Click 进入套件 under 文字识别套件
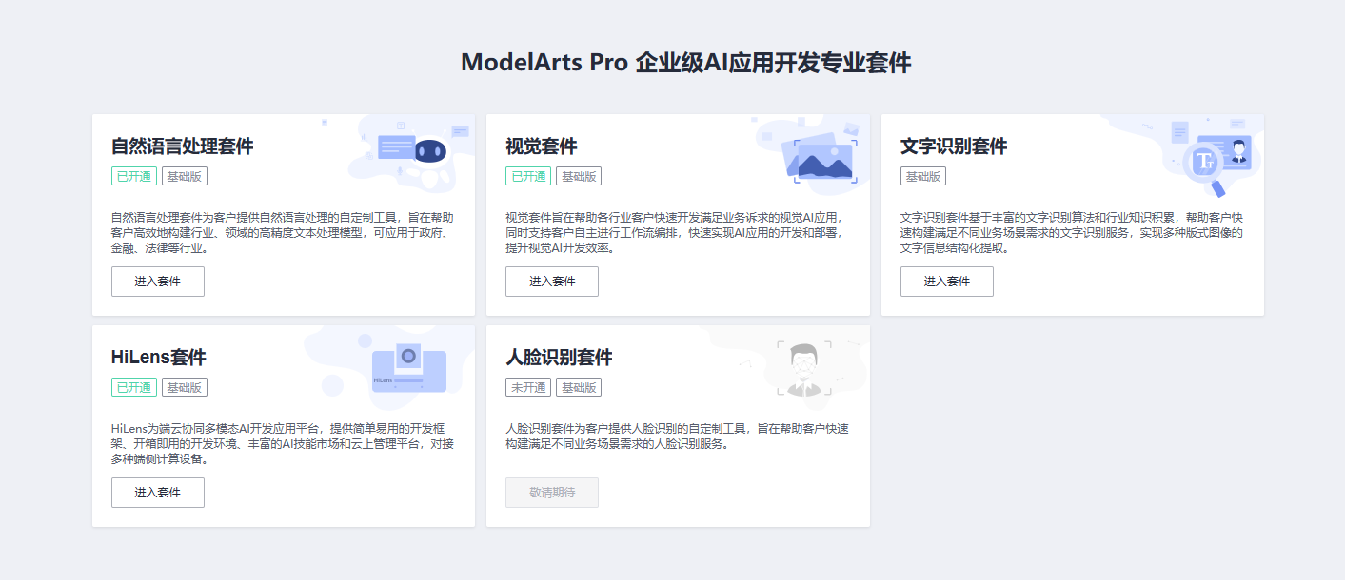This screenshot has height=583, width=1345. (x=947, y=282)
